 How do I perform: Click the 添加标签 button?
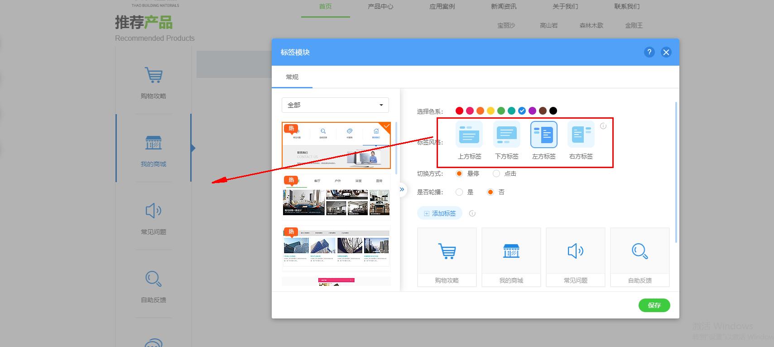(x=439, y=213)
